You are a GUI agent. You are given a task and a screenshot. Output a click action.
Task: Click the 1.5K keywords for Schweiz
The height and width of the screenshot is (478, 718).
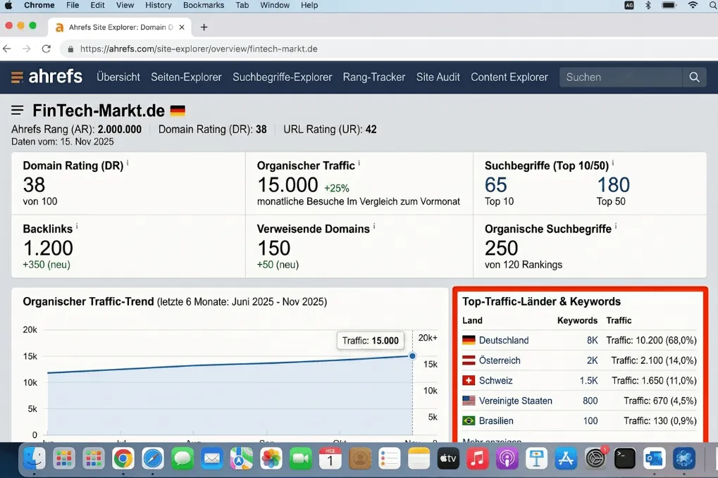point(588,381)
